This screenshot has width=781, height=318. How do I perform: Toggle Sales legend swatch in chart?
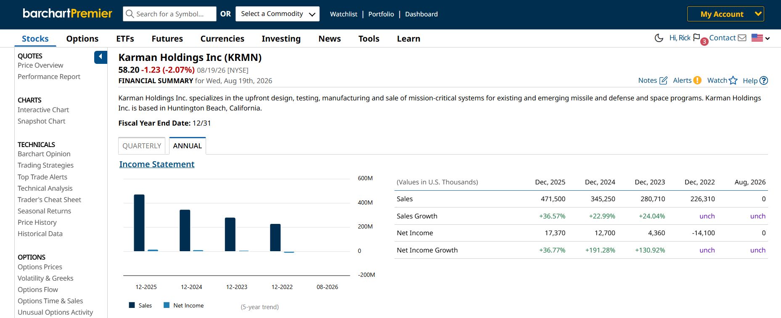point(132,305)
